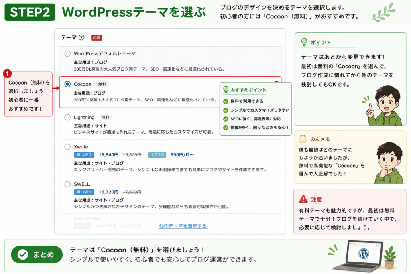Screen dimensions: 411x274
Task: Click the faded Snow Monkey theme name
Action: [87, 219]
